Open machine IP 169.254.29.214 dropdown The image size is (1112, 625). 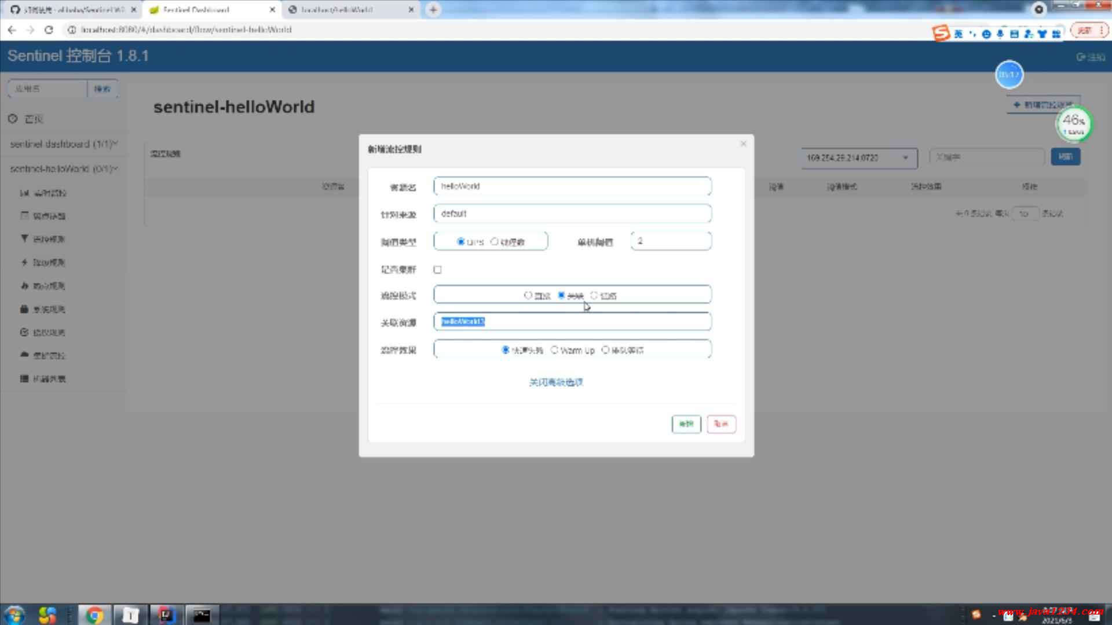click(x=859, y=157)
